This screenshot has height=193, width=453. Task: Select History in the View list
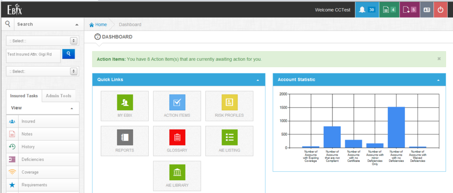pos(42,147)
